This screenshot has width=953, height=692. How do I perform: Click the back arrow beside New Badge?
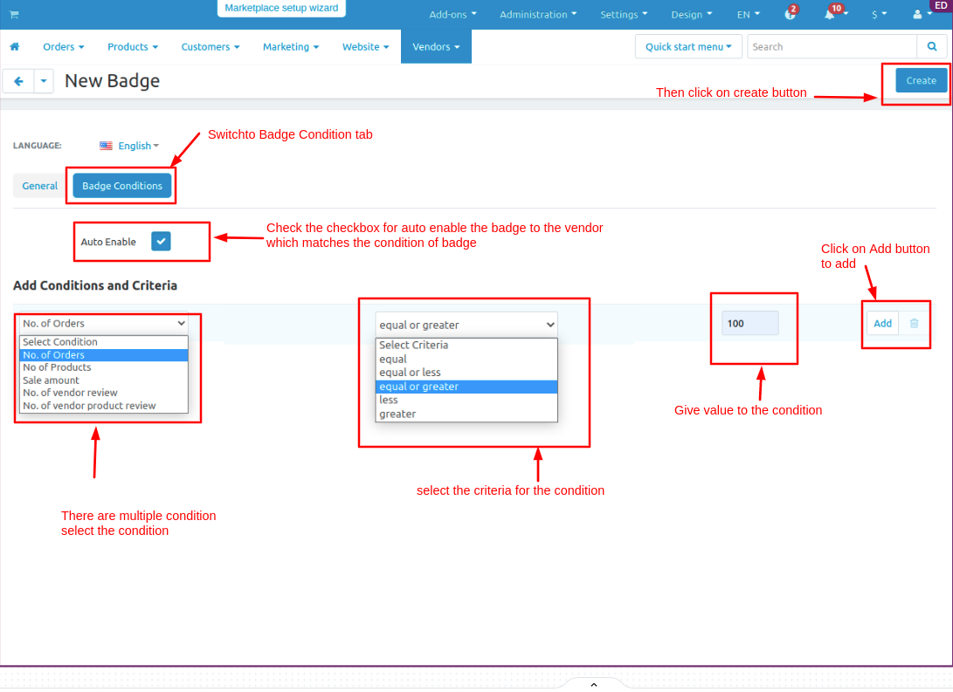[x=19, y=81]
